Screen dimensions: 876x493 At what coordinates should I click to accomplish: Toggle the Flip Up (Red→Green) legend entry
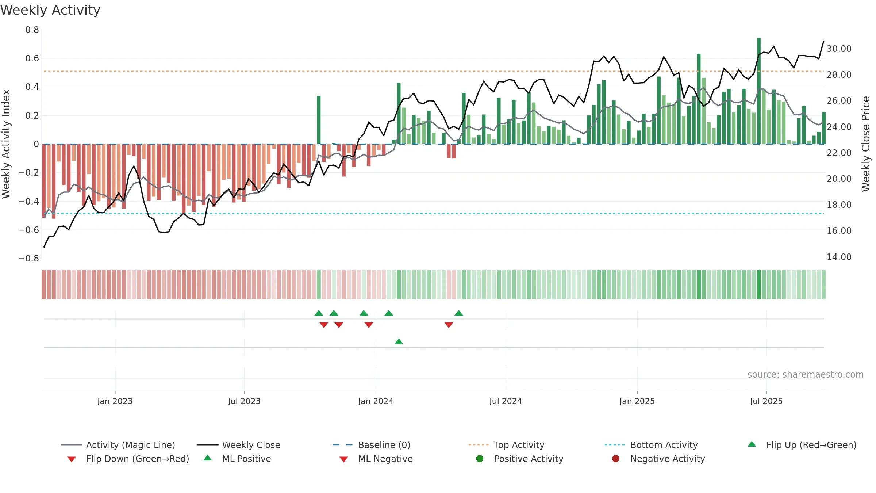[x=802, y=445]
